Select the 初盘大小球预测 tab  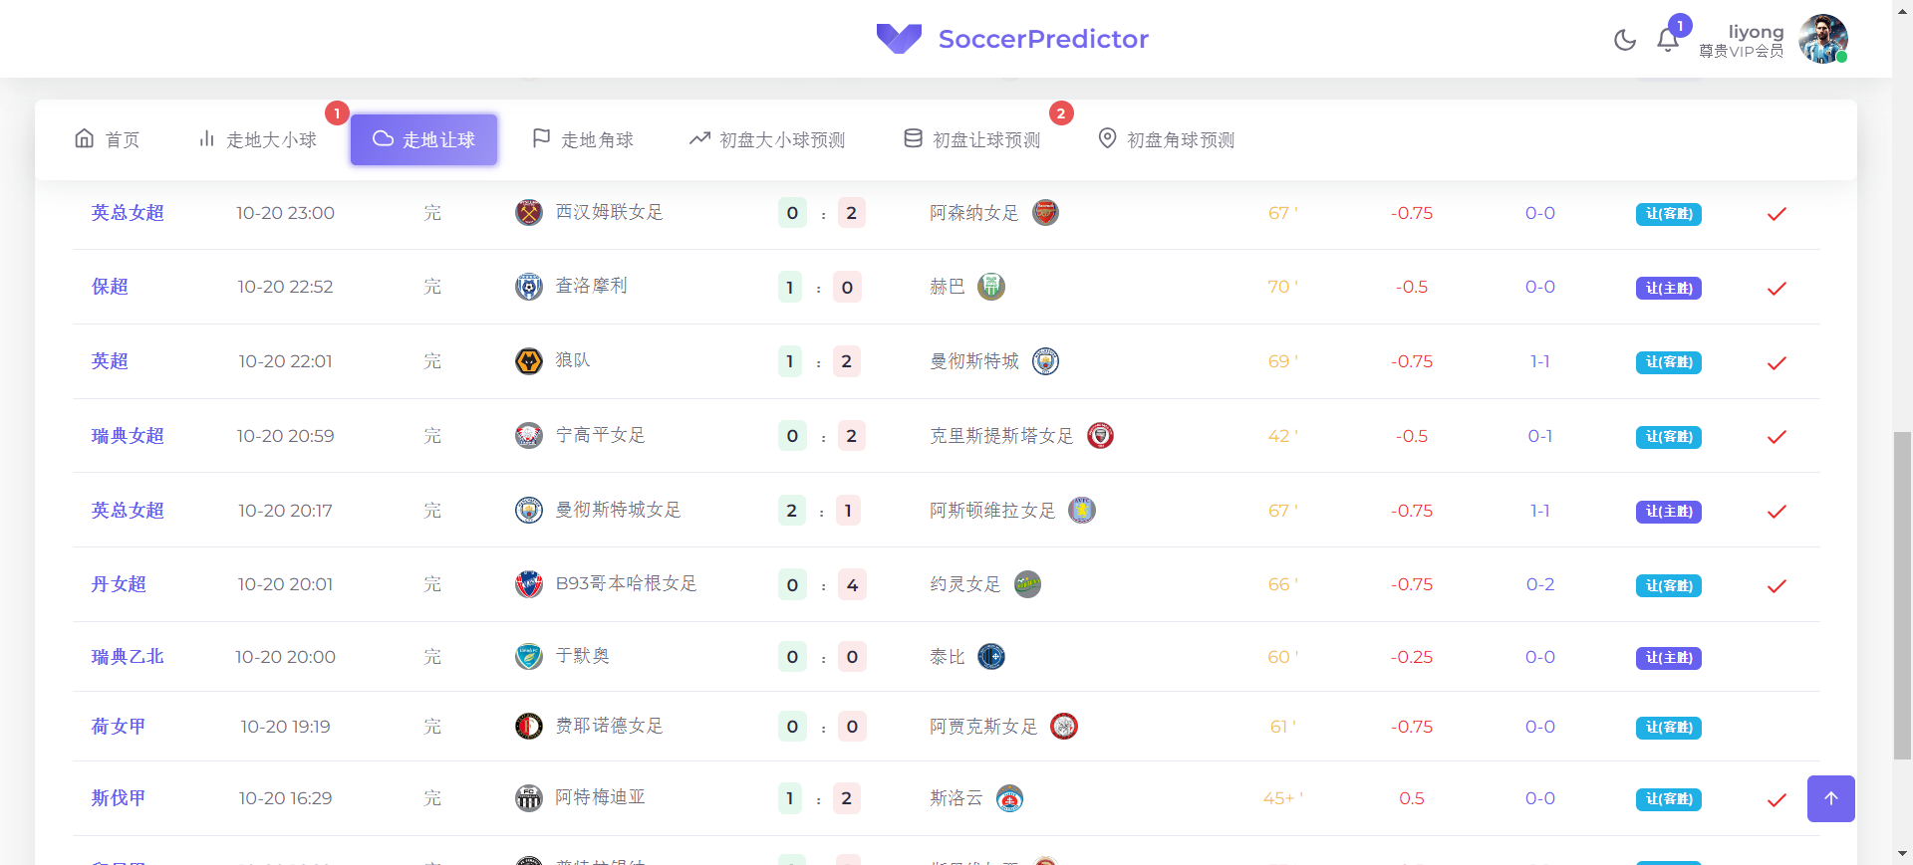point(767,139)
